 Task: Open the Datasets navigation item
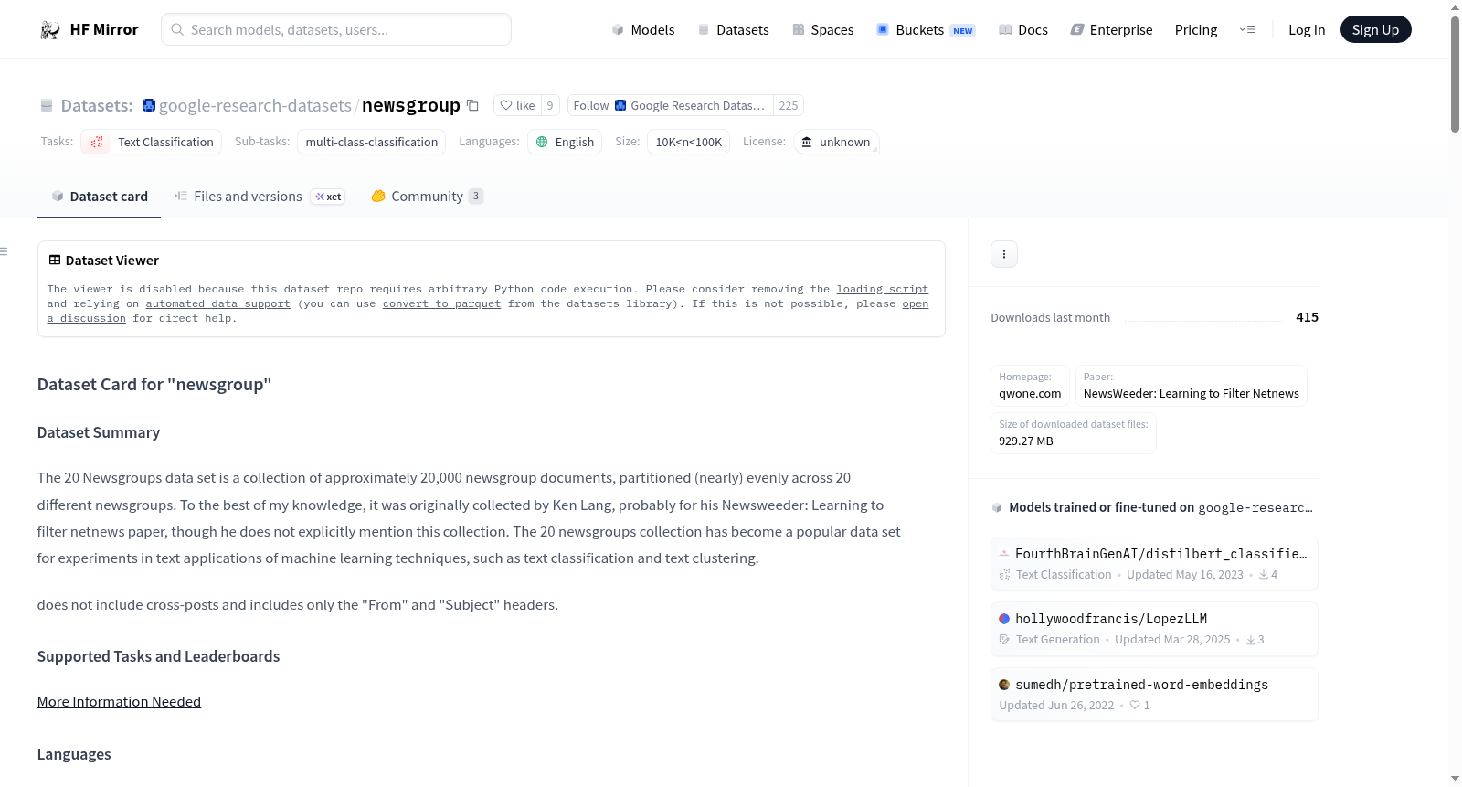tap(734, 30)
